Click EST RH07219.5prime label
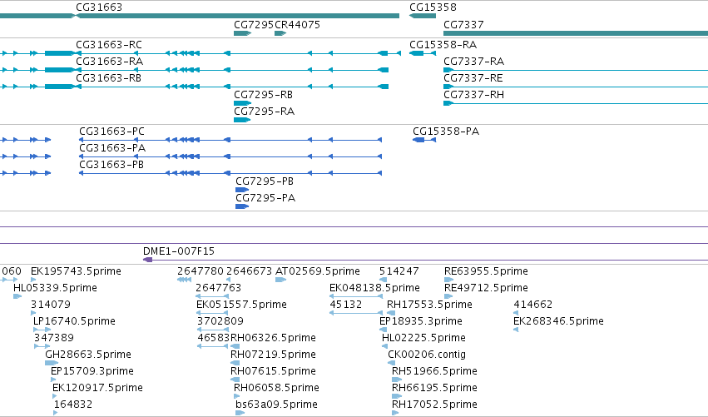Viewport: 708px width, 417px height. [273, 355]
